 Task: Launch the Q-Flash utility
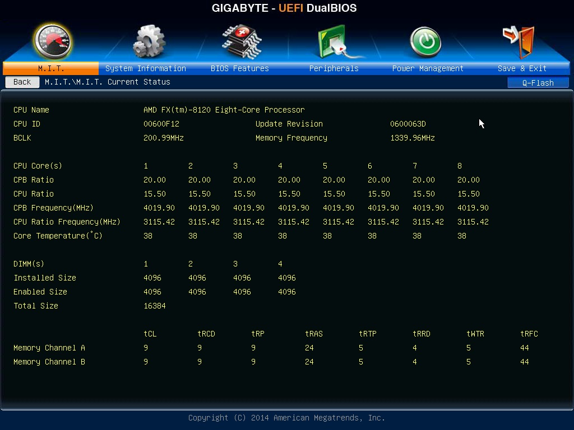(x=538, y=83)
